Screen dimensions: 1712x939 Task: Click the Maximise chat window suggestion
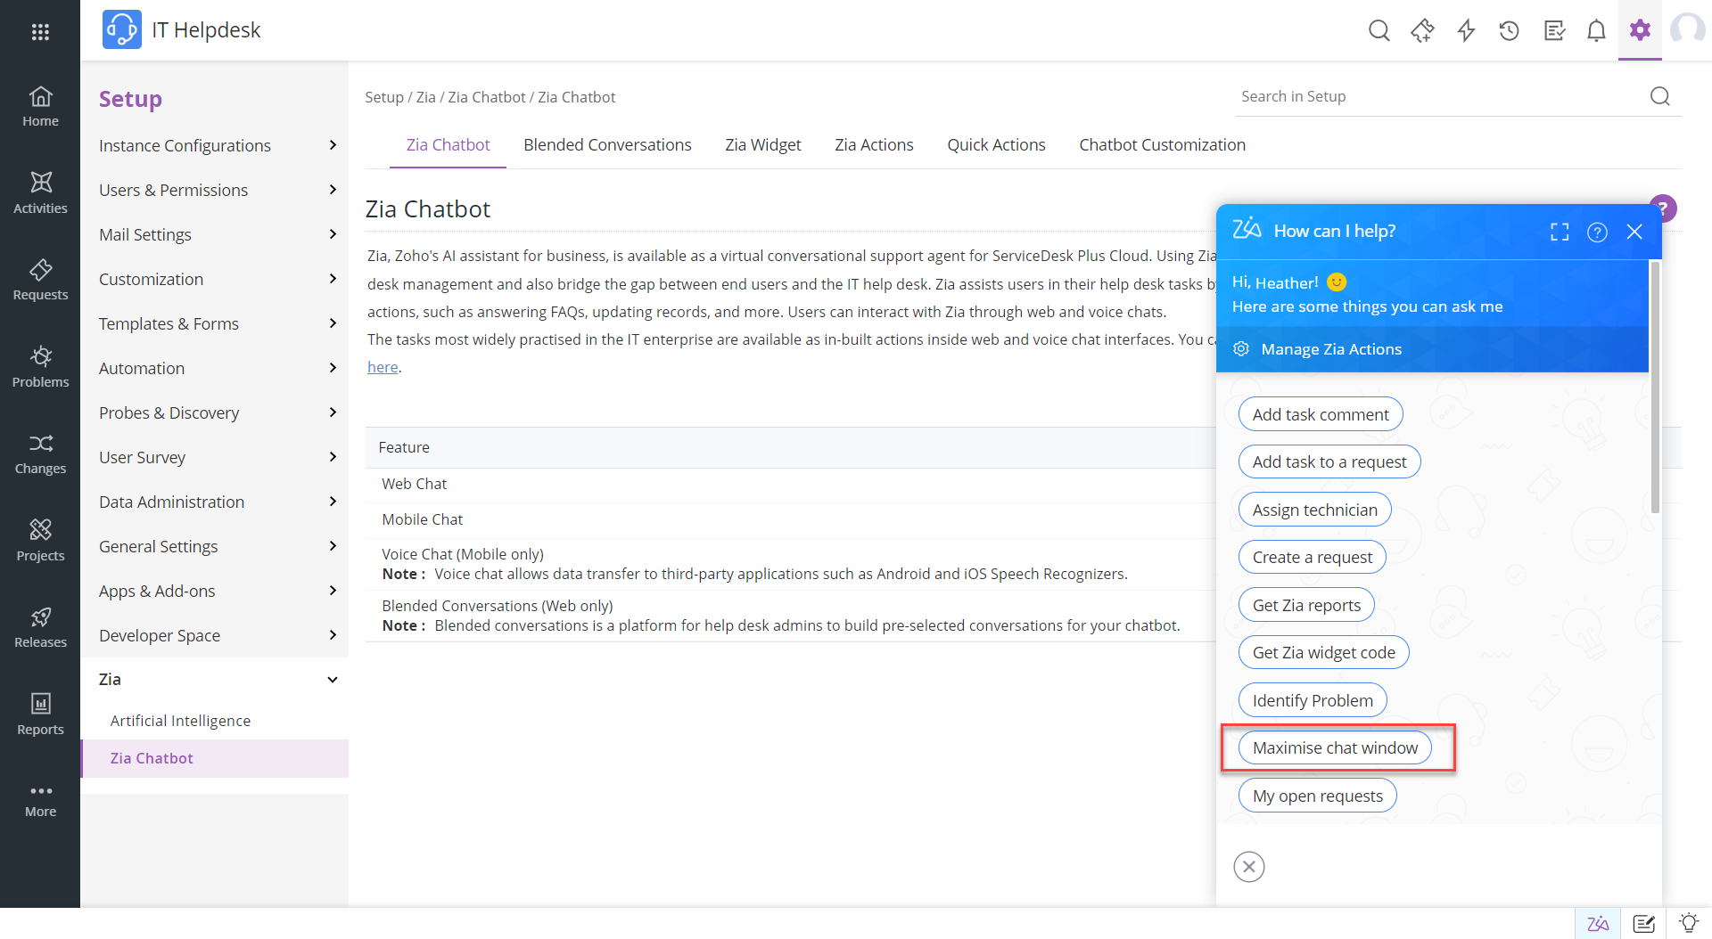(x=1335, y=747)
